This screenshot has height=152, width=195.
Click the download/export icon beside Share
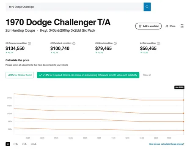coord(182,26)
